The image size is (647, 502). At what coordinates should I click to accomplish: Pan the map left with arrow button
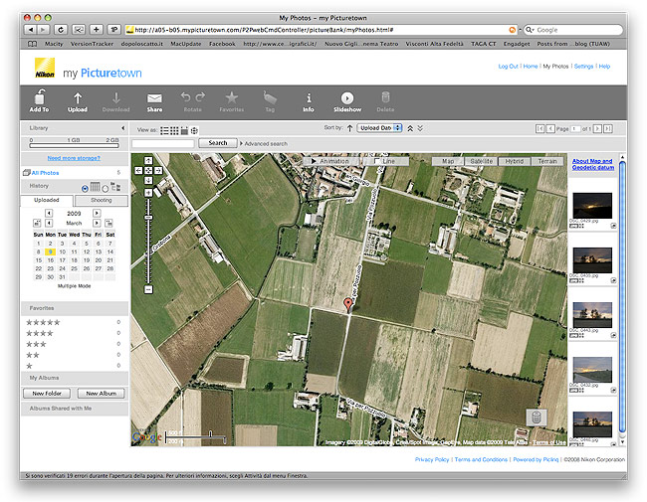[x=138, y=170]
